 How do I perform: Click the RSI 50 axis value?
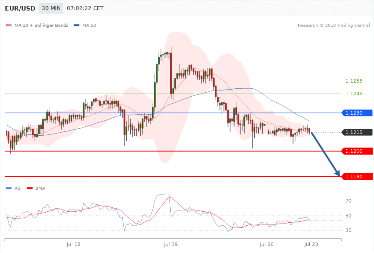click(348, 216)
